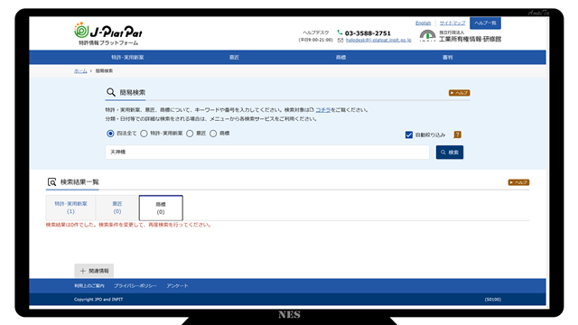The width and height of the screenshot is (578, 325).
Task: Click the Copyright JPO and INPIT text
Action: pyautogui.click(x=98, y=299)
